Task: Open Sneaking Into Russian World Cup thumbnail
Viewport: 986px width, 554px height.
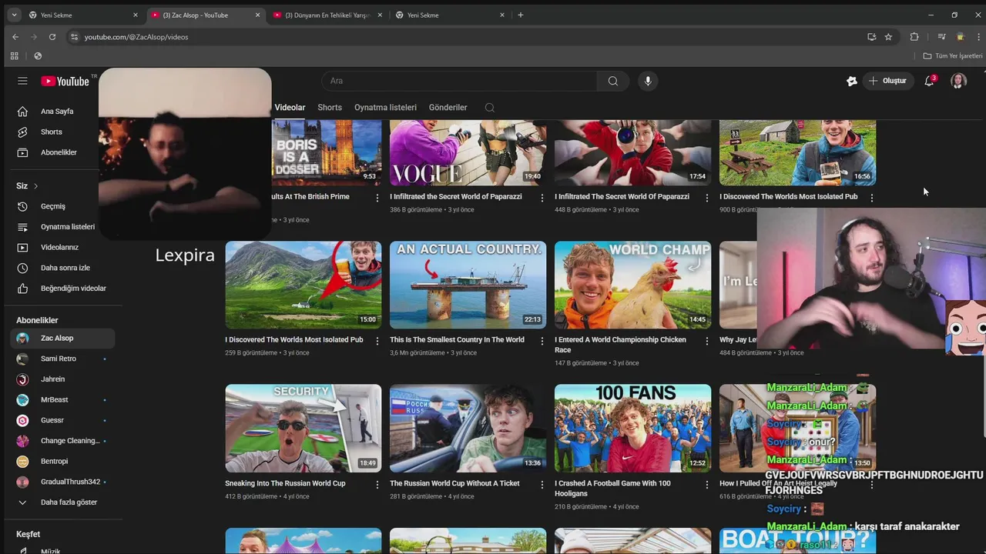Action: click(303, 428)
